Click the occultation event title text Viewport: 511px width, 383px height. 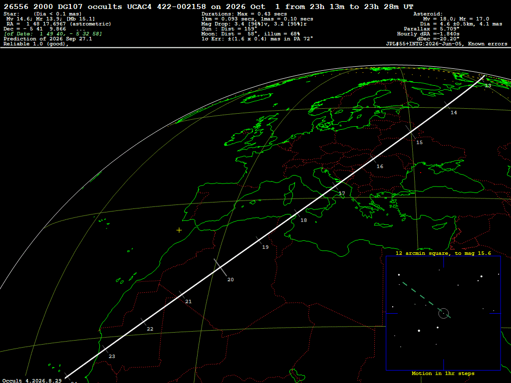(209, 6)
